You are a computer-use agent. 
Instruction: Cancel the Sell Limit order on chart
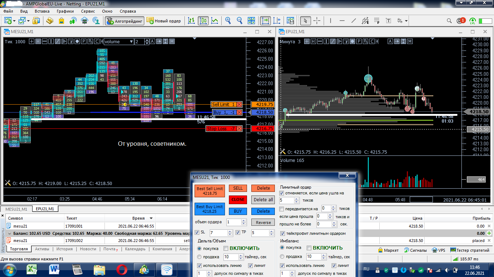click(239, 105)
